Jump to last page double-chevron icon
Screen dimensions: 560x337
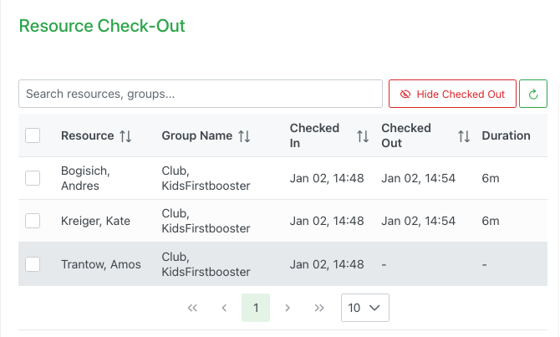319,308
